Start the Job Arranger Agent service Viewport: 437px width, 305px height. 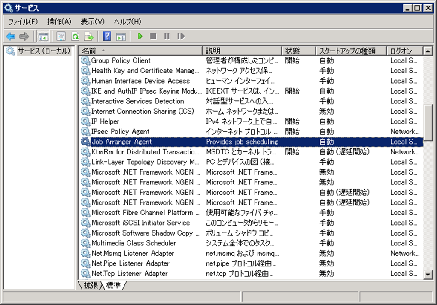point(140,36)
